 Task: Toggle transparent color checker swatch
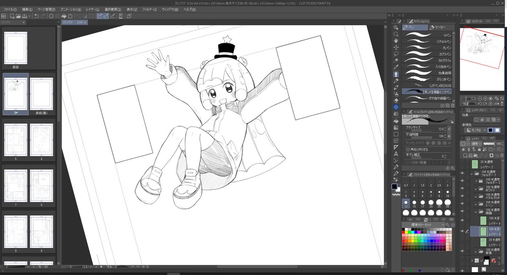pos(396,195)
